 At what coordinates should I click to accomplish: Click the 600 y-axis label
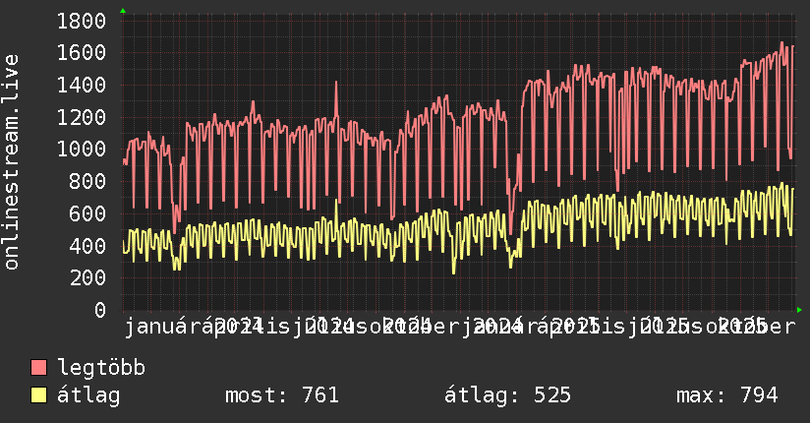pyautogui.click(x=87, y=213)
